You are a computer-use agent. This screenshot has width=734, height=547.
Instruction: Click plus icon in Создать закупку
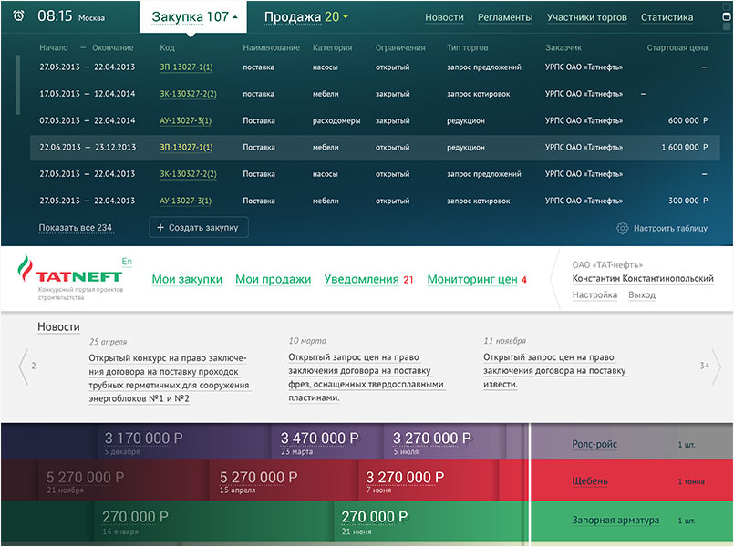coord(160,228)
